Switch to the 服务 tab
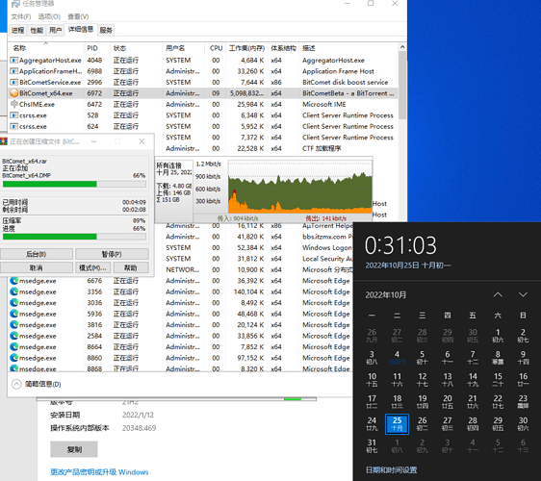Screen dimensions: 541x481 [x=106, y=31]
